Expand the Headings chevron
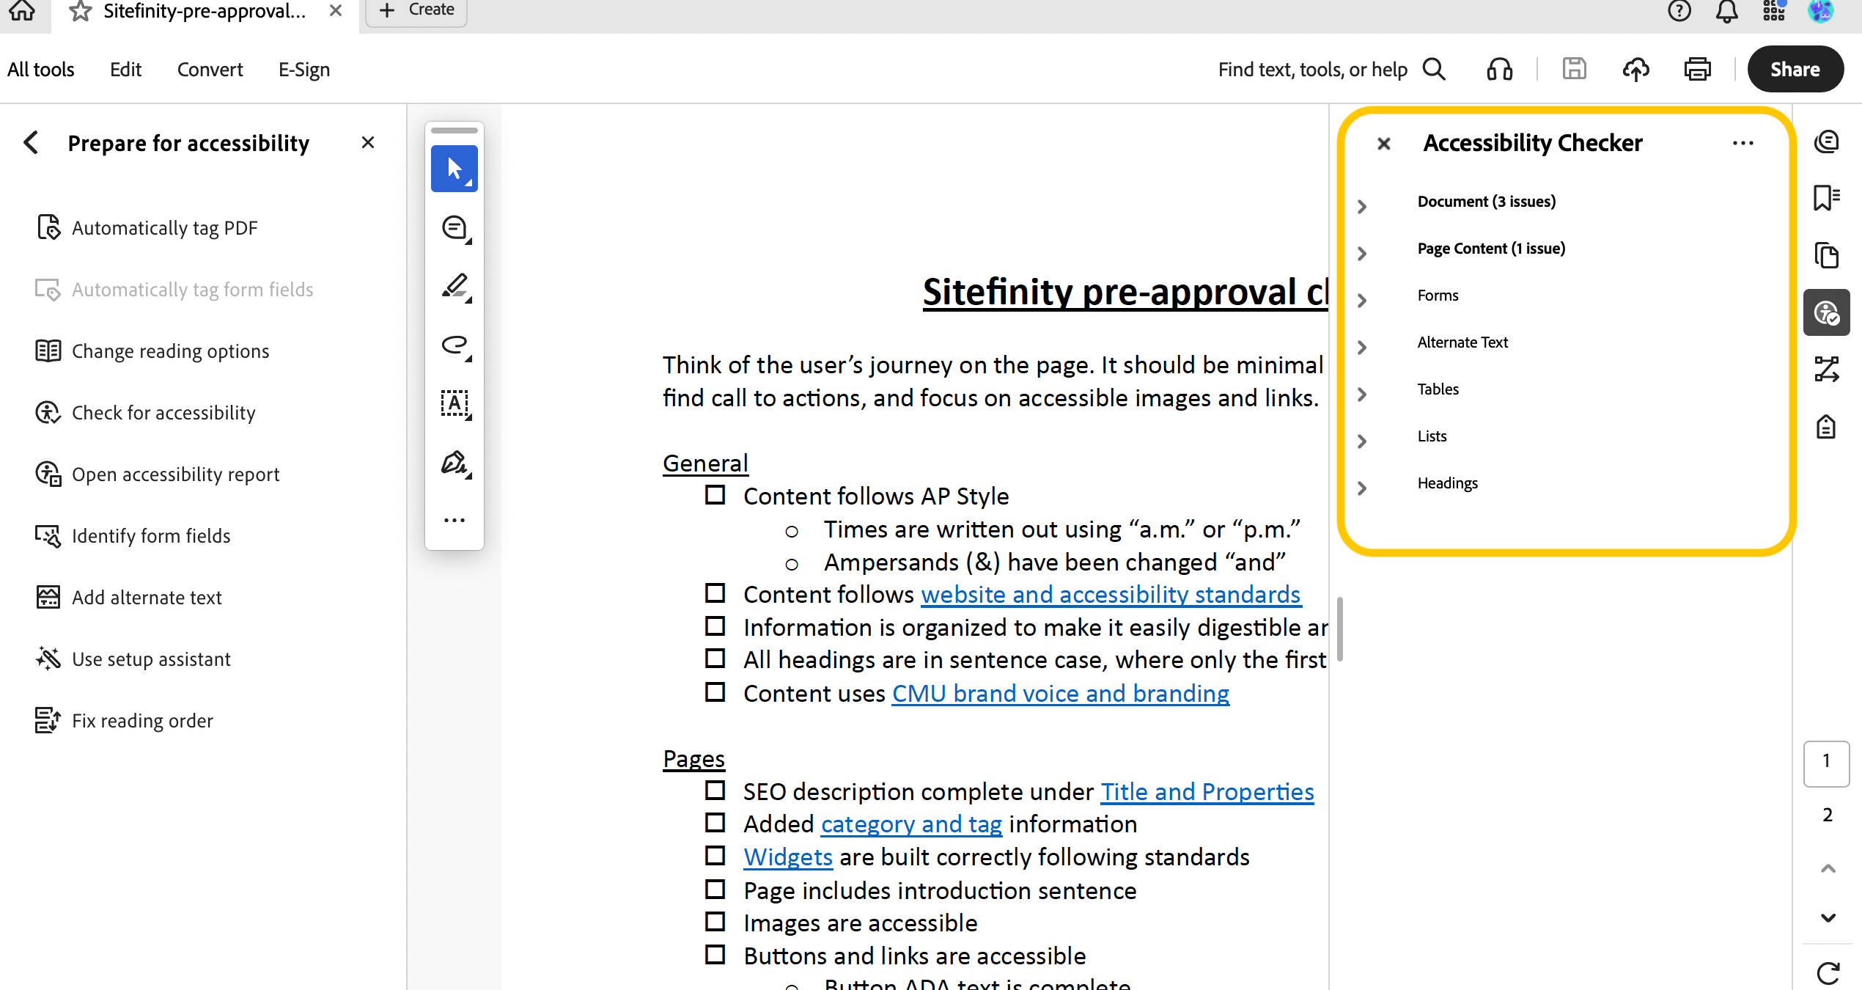Image resolution: width=1862 pixels, height=990 pixels. tap(1362, 488)
